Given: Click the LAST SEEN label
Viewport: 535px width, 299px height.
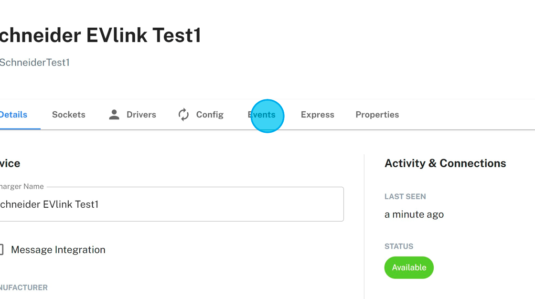Looking at the screenshot, I should click(405, 196).
